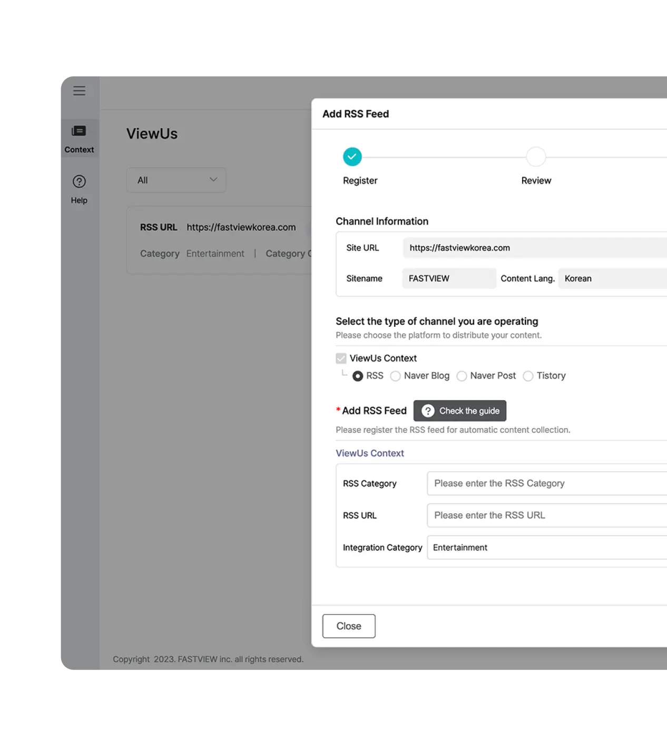Click the Register step label

click(x=360, y=181)
